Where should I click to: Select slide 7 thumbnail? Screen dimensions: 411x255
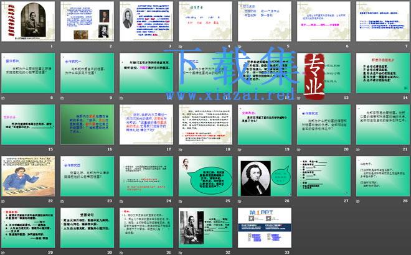pyautogui.click(x=383, y=21)
